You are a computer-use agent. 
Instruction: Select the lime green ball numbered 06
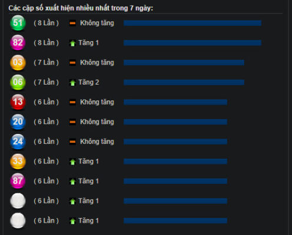pos(18,82)
